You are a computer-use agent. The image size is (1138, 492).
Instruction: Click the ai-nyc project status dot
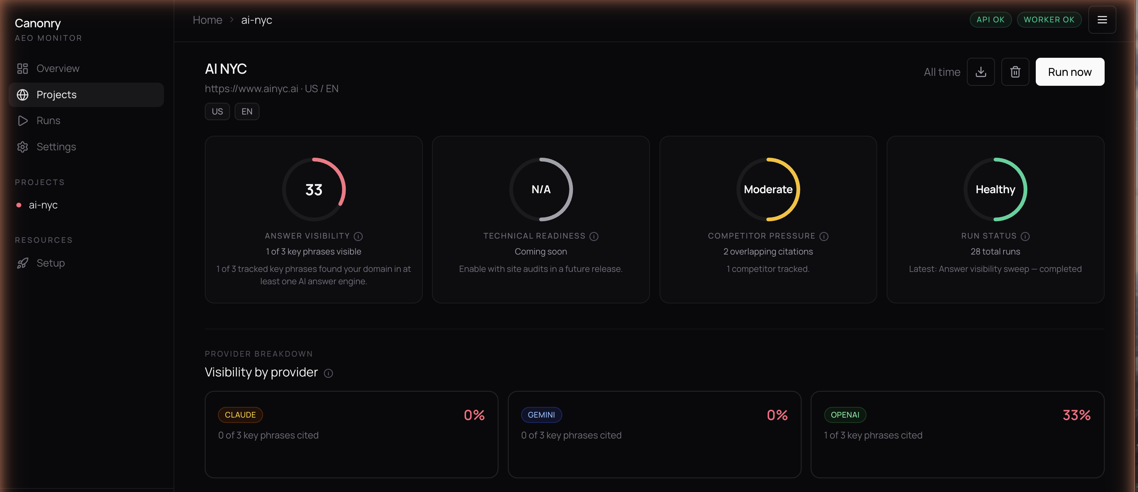[18, 205]
